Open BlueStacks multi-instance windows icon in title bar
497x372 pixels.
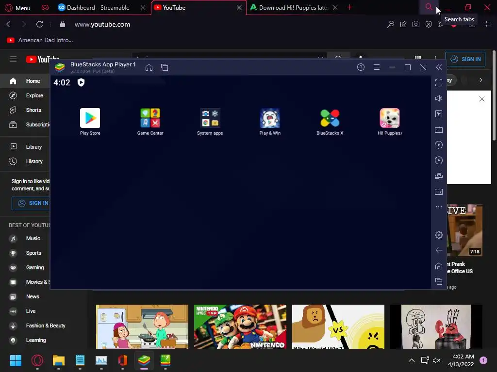(165, 67)
